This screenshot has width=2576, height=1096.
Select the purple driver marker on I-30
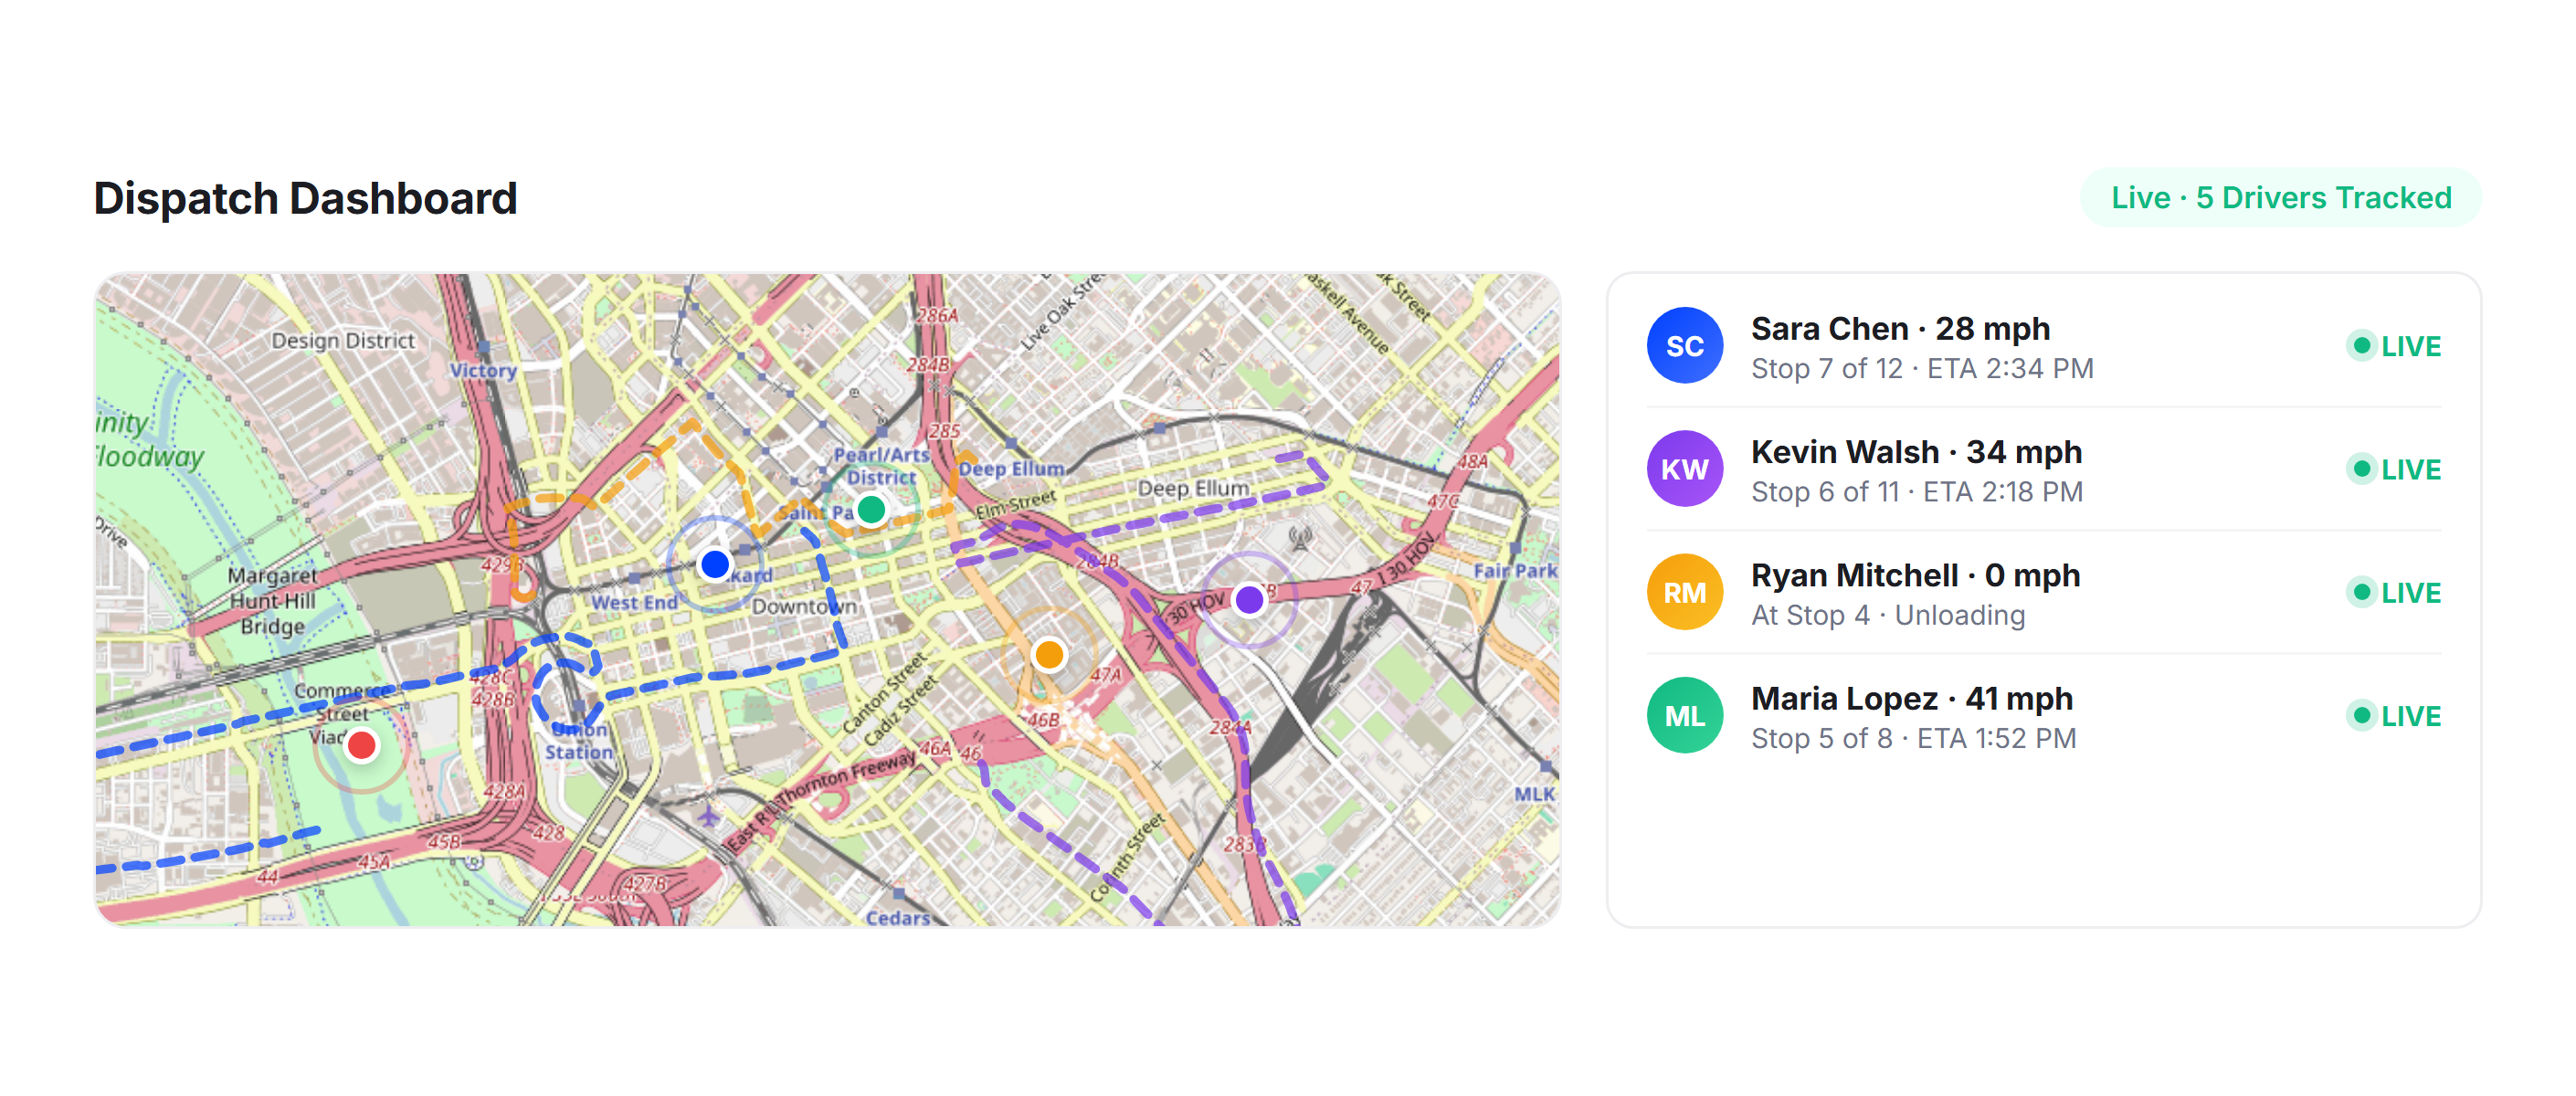tap(1249, 600)
